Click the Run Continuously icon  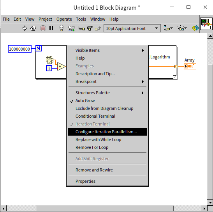click(x=33, y=28)
